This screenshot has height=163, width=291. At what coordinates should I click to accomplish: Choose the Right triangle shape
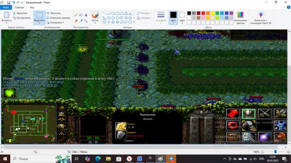tap(105, 18)
